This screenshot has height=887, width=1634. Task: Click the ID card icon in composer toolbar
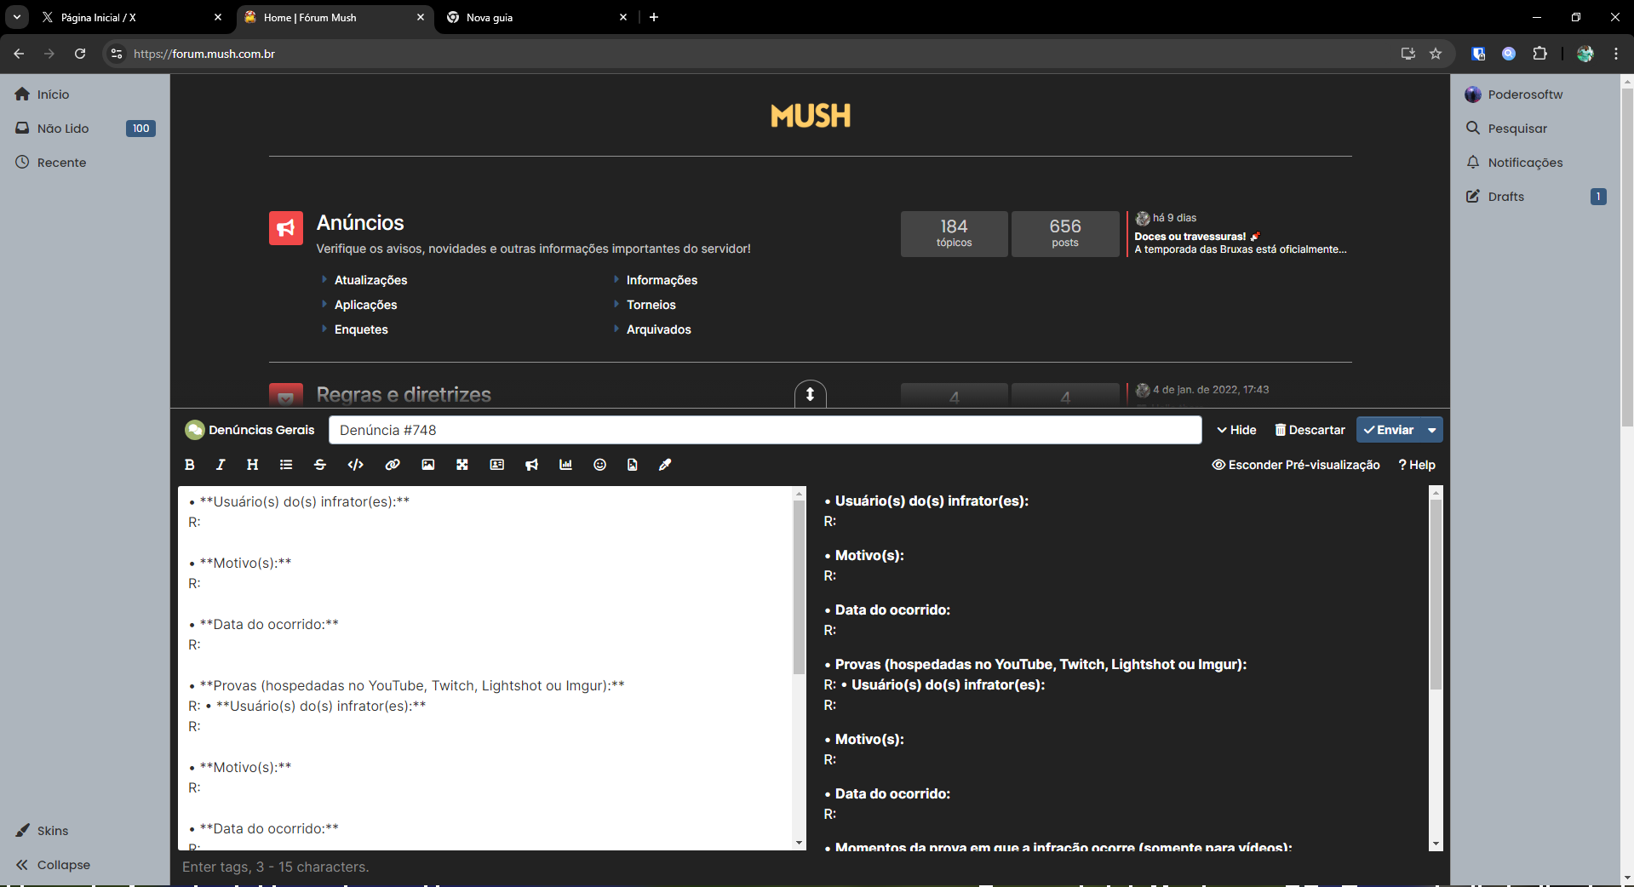[x=497, y=465]
